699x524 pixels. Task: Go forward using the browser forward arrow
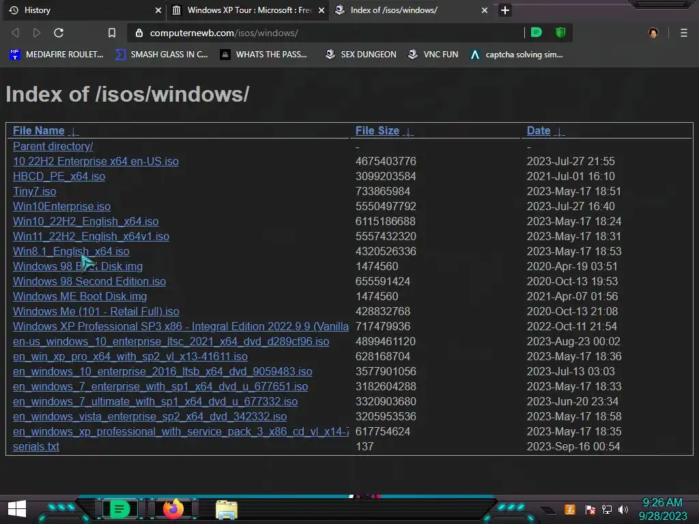[37, 33]
